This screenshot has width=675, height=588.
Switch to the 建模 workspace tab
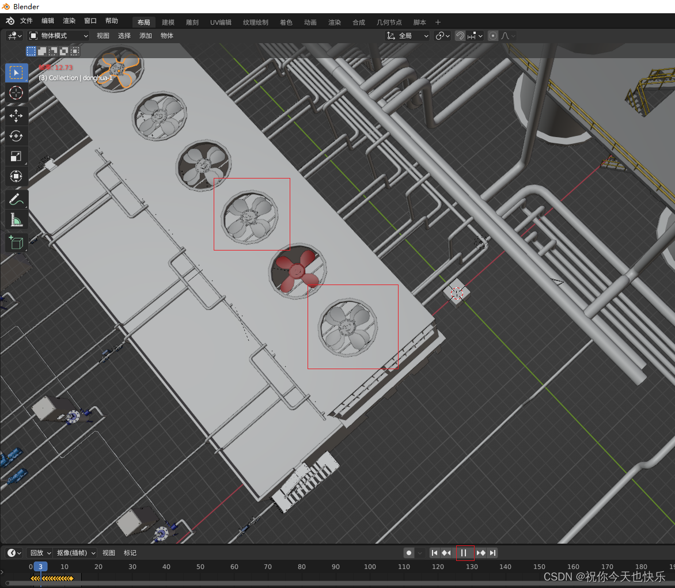[168, 22]
